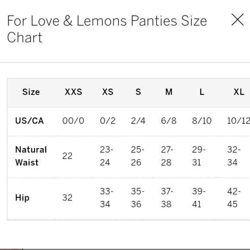This screenshot has height=250, width=250.
Task: Select the XS size column header
Action: point(108,92)
